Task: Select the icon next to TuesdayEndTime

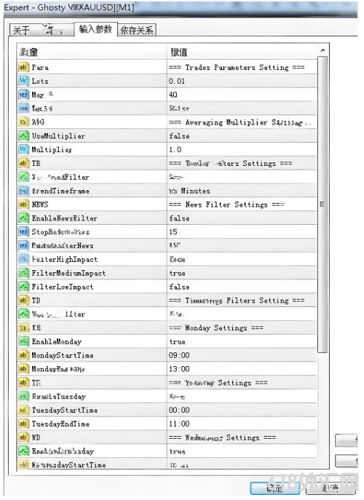Action: (x=23, y=424)
